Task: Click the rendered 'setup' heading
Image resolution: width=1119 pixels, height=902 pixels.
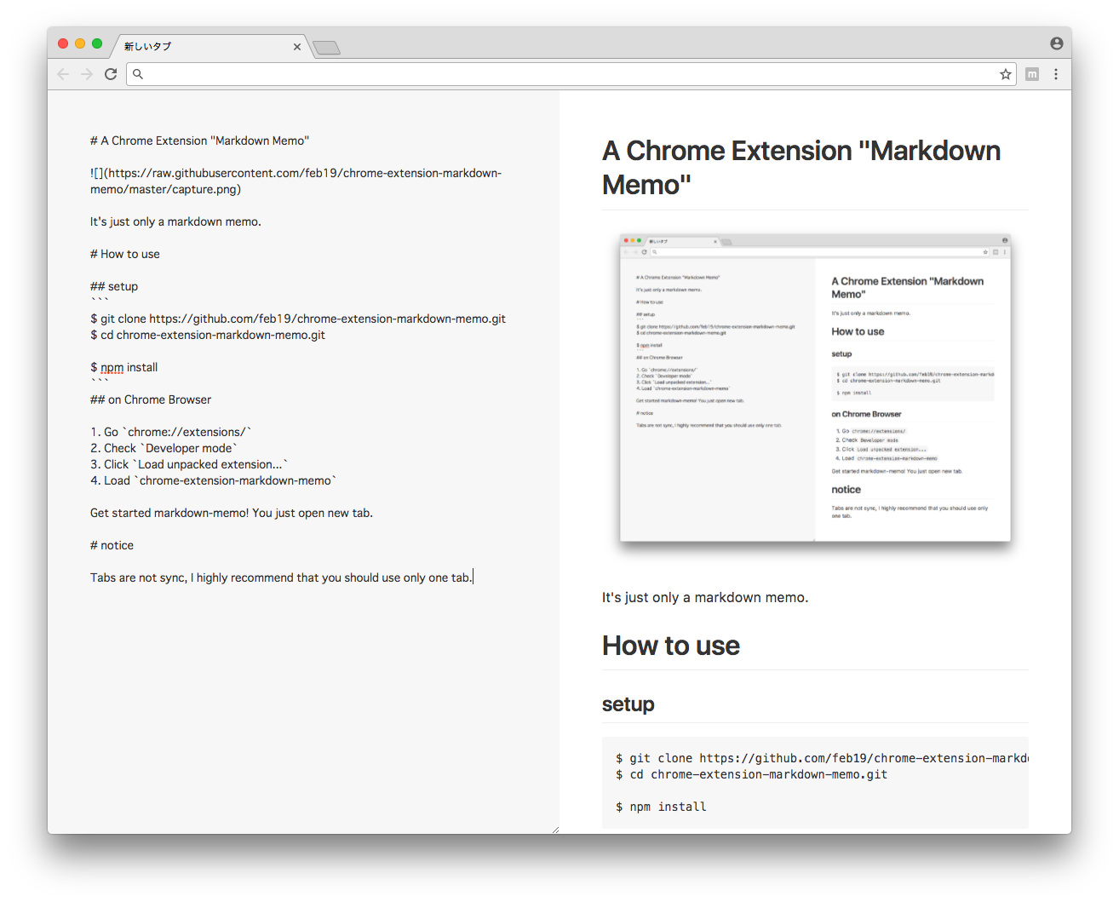Action: click(x=628, y=704)
